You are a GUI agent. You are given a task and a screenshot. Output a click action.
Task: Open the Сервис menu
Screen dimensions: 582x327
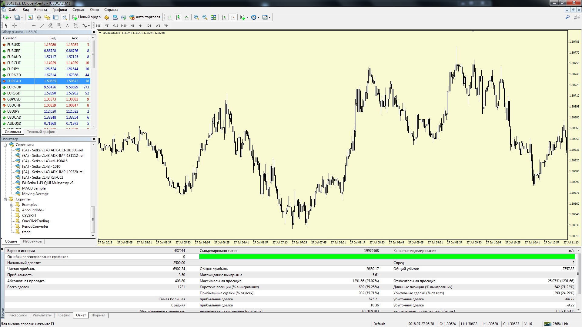point(78,10)
